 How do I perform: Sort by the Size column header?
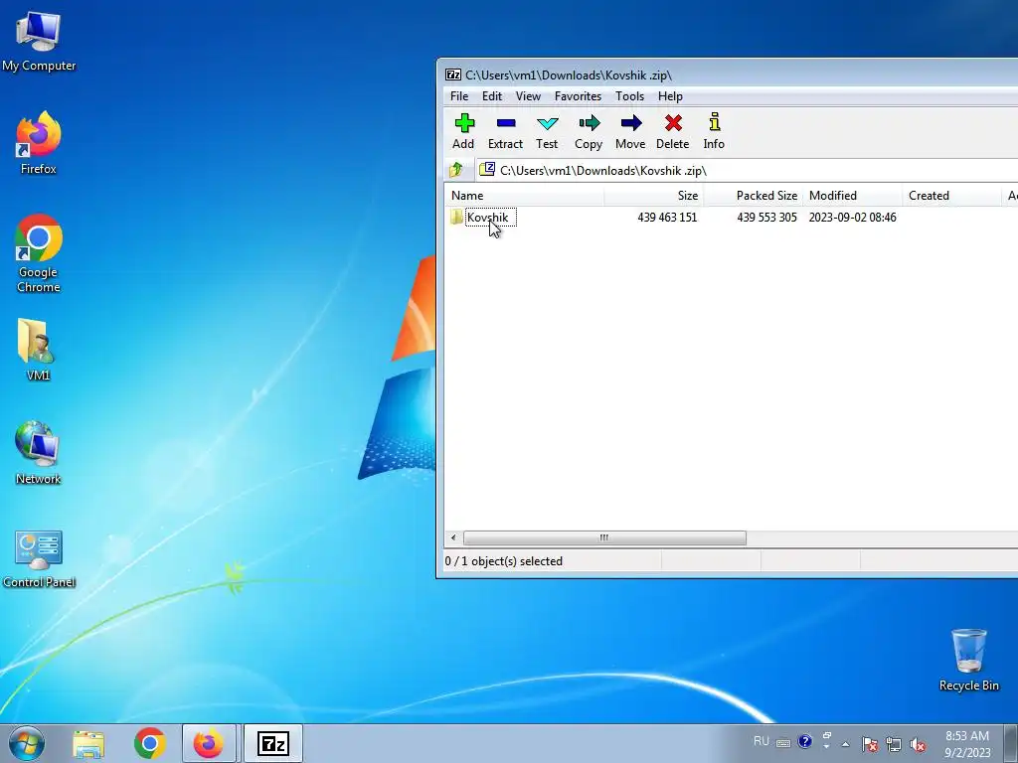click(x=654, y=196)
